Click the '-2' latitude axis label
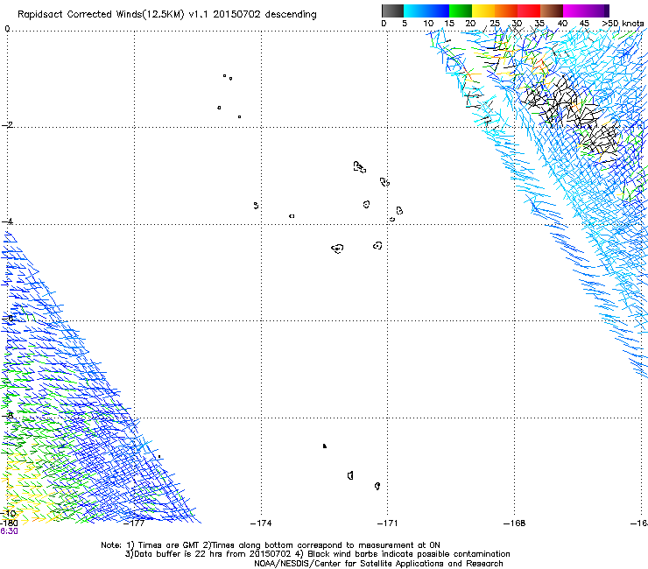The image size is (648, 569). (8, 125)
